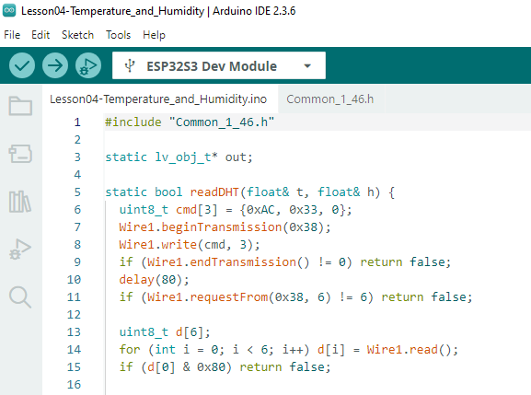
Task: Click line number 16 in the gutter
Action: pos(75,385)
